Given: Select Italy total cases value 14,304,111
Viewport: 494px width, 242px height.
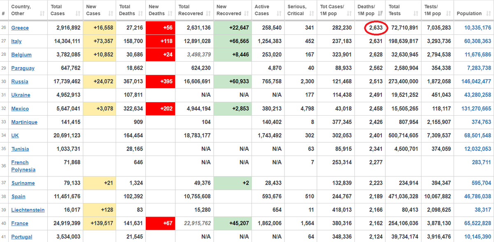Looking at the screenshot, I should (67, 41).
